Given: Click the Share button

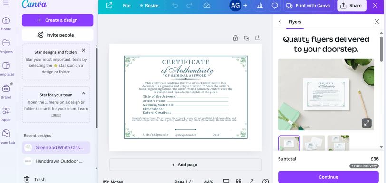Looking at the screenshot, I should (x=352, y=5).
